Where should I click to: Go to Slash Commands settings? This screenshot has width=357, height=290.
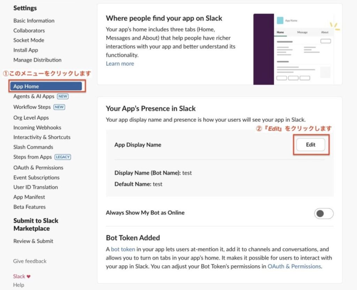(33, 147)
